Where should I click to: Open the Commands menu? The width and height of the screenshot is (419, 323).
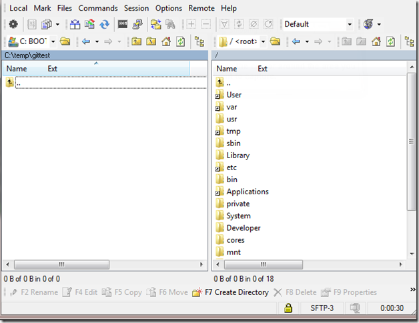point(98,8)
